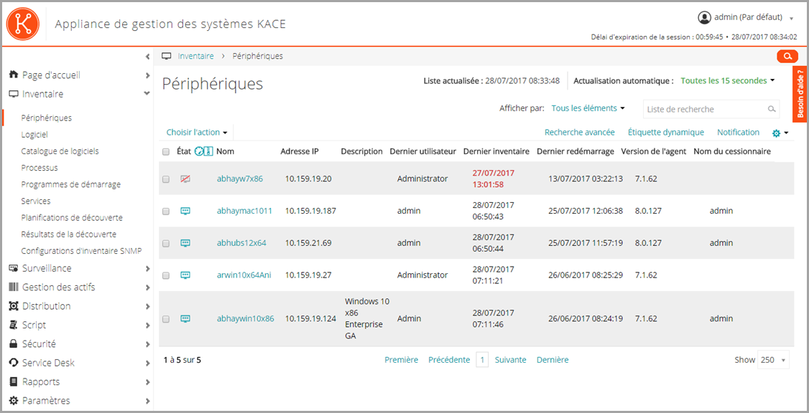Check the box for arwin10x64Ani row

(x=166, y=275)
